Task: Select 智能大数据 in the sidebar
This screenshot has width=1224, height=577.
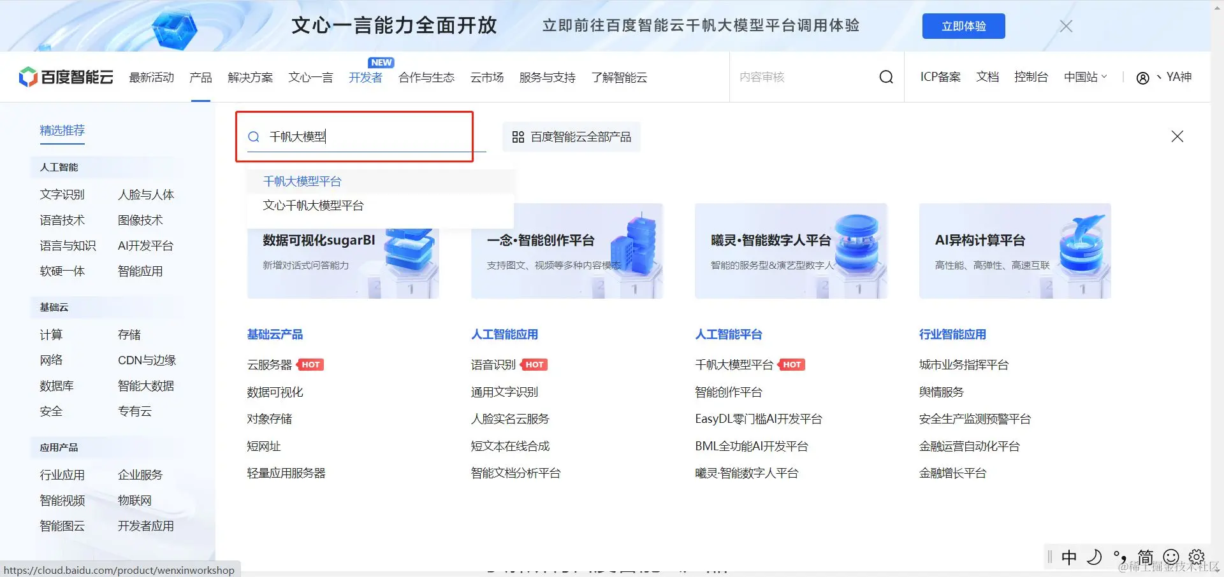Action: [146, 386]
